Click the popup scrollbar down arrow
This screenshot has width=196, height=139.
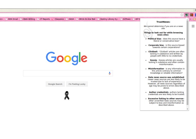[187, 109]
